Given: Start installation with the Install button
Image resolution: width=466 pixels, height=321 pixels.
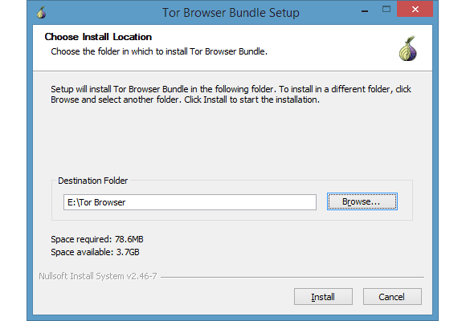Looking at the screenshot, I should pos(323,297).
